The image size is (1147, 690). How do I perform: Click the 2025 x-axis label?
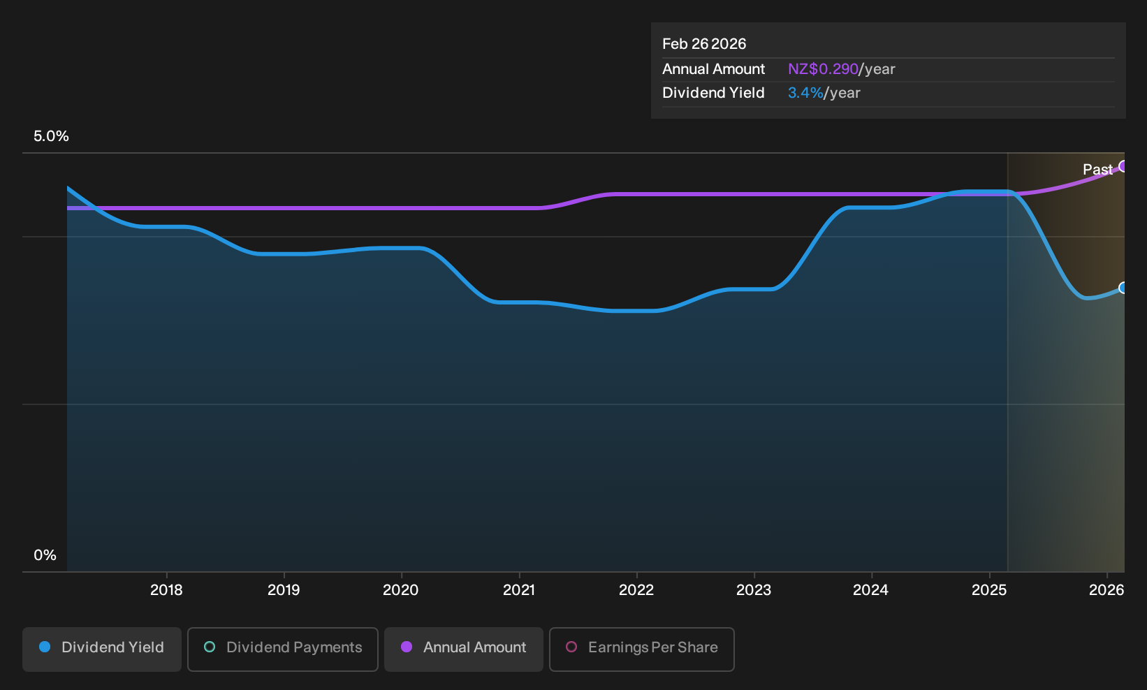click(x=989, y=590)
